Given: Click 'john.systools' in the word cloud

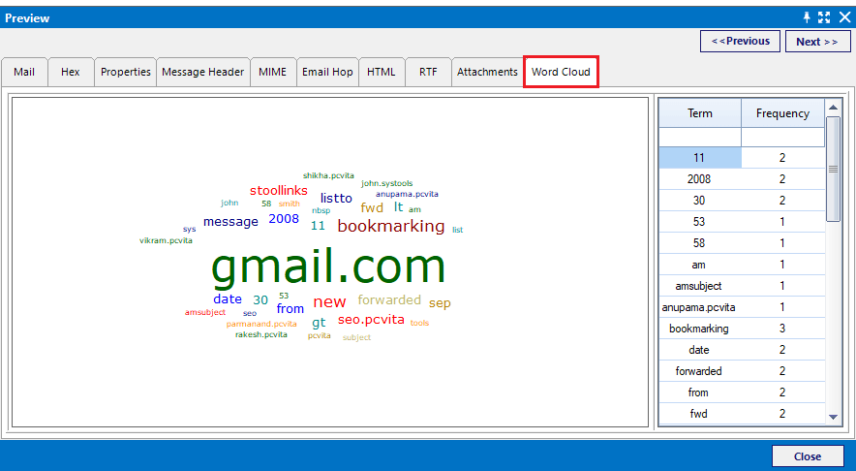Looking at the screenshot, I should (x=387, y=183).
